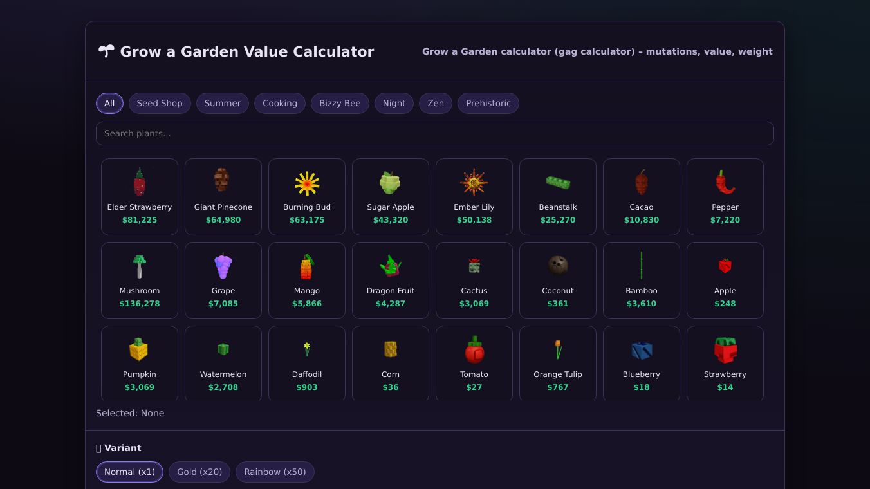
Task: Click the Tomato icon
Action: [475, 349]
